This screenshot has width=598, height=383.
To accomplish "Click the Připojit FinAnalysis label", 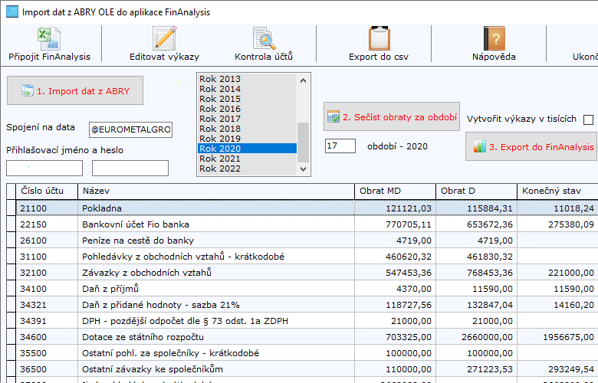I will (50, 57).
